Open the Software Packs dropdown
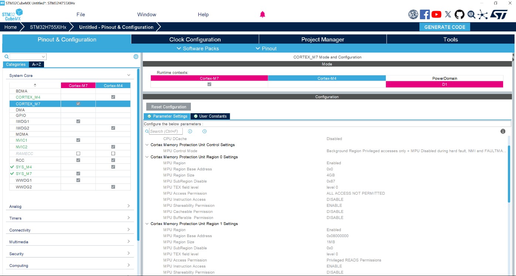Viewport: 516px width, 276px height. pos(198,48)
